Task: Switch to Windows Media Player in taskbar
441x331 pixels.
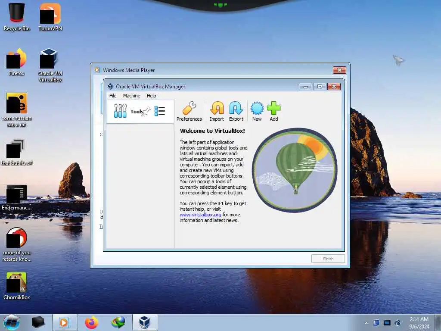Action: [x=65, y=322]
